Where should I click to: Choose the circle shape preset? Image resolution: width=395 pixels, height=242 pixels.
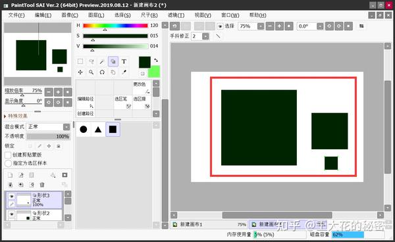point(84,130)
